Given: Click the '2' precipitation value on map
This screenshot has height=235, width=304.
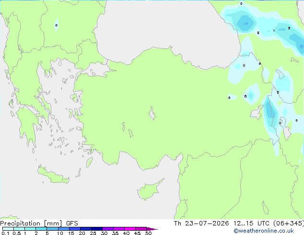Looking at the screenshot, I should (x=289, y=28).
